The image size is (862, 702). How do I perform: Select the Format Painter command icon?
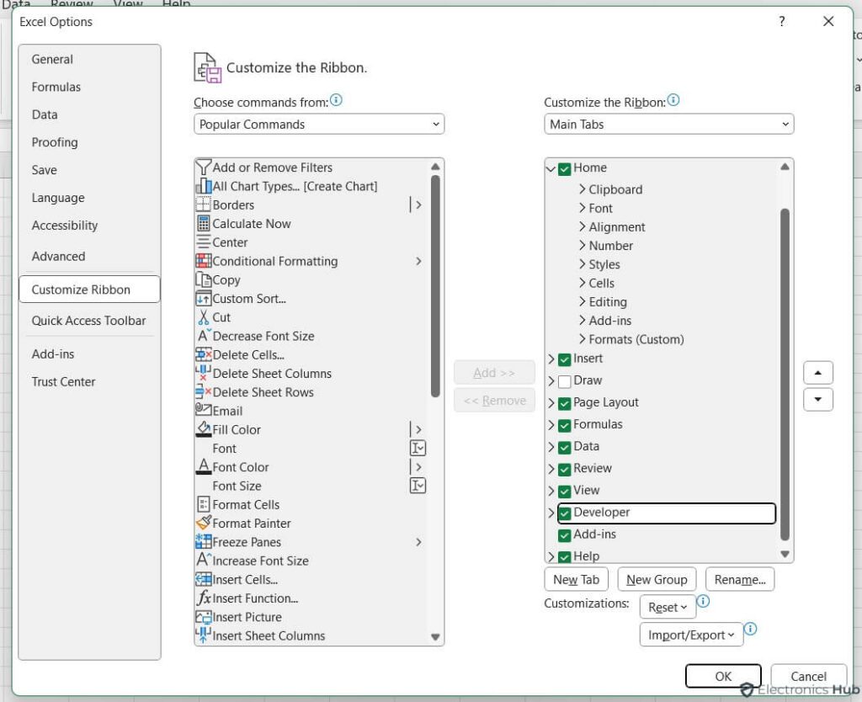[x=202, y=523]
